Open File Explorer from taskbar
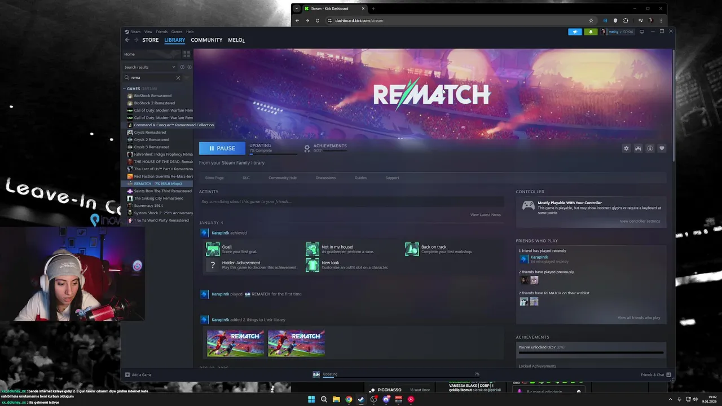722x406 pixels. tap(336, 399)
